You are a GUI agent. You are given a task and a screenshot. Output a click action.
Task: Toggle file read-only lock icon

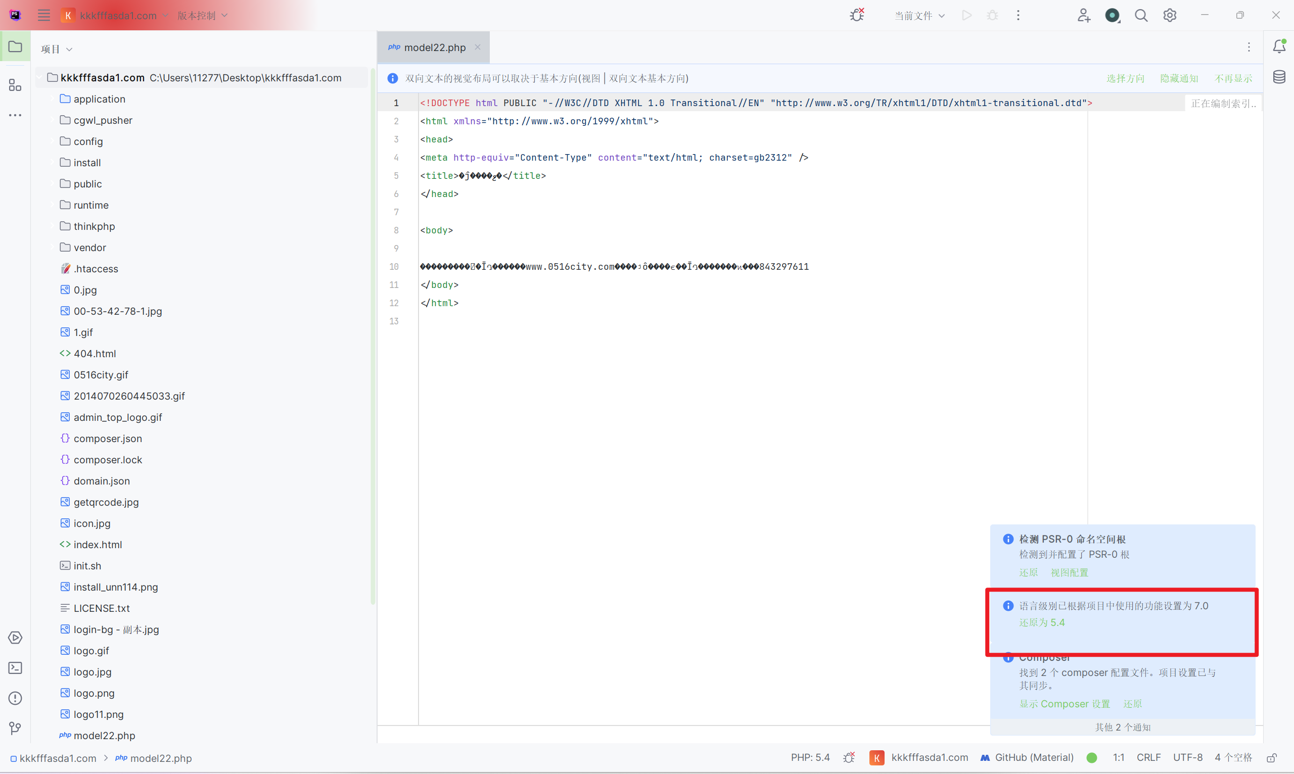[1272, 757]
